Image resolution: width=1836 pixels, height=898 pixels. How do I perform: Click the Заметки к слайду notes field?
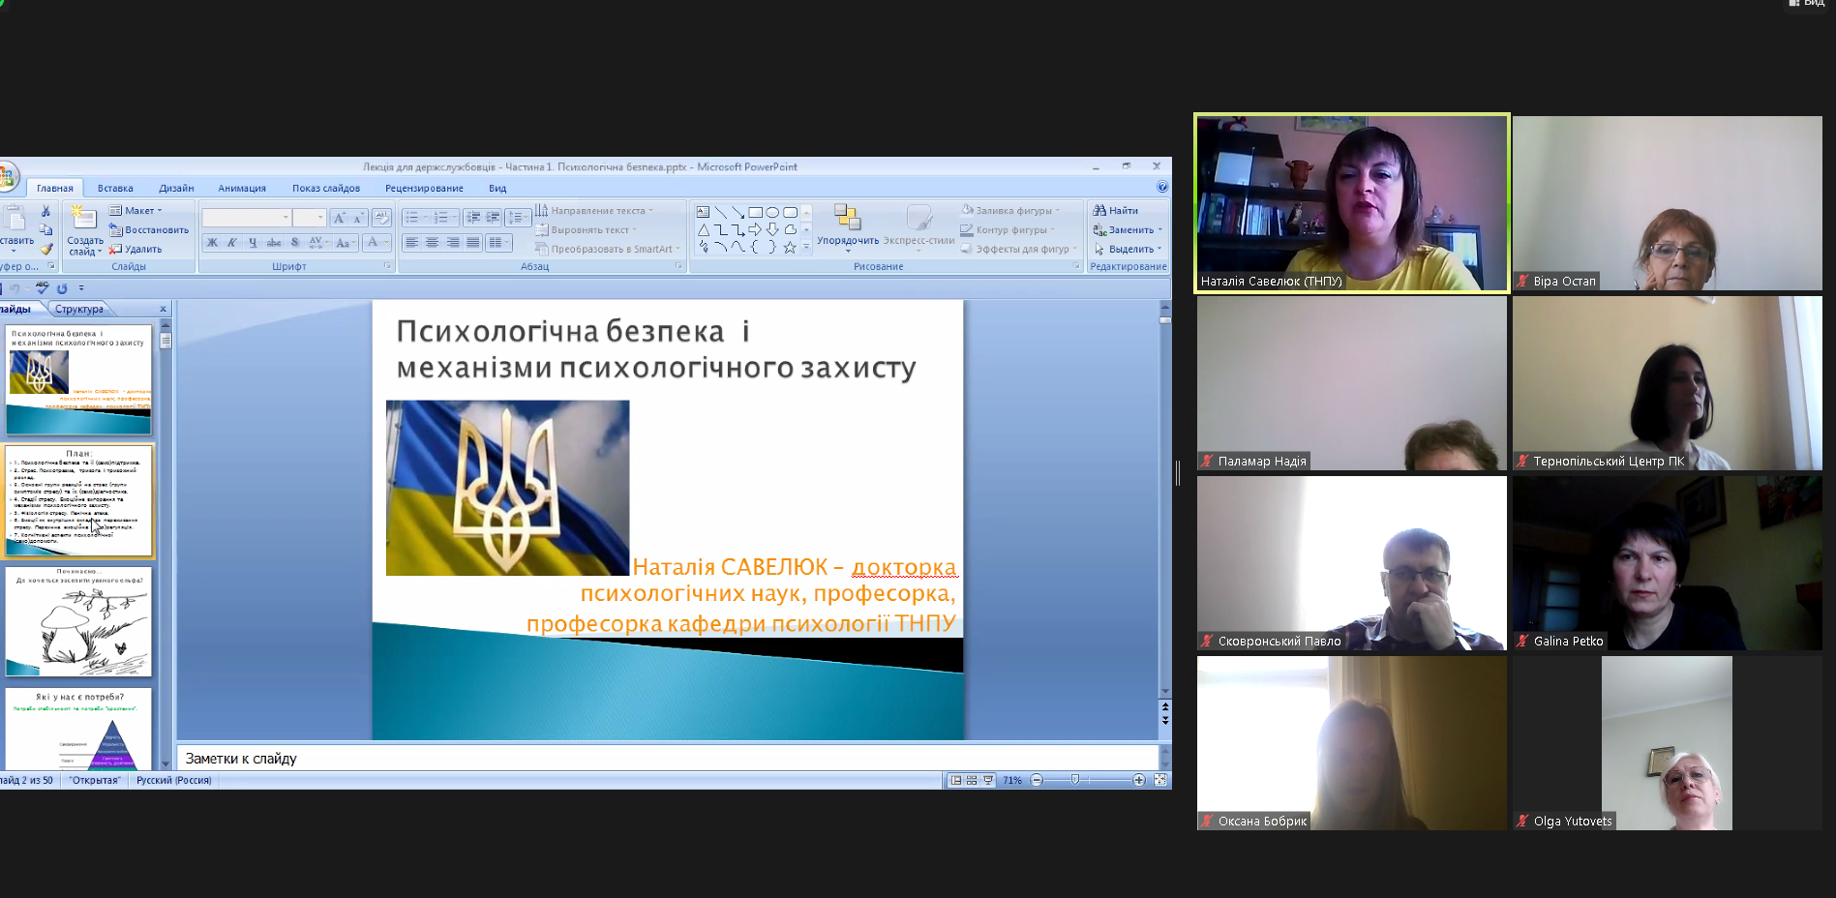[668, 759]
